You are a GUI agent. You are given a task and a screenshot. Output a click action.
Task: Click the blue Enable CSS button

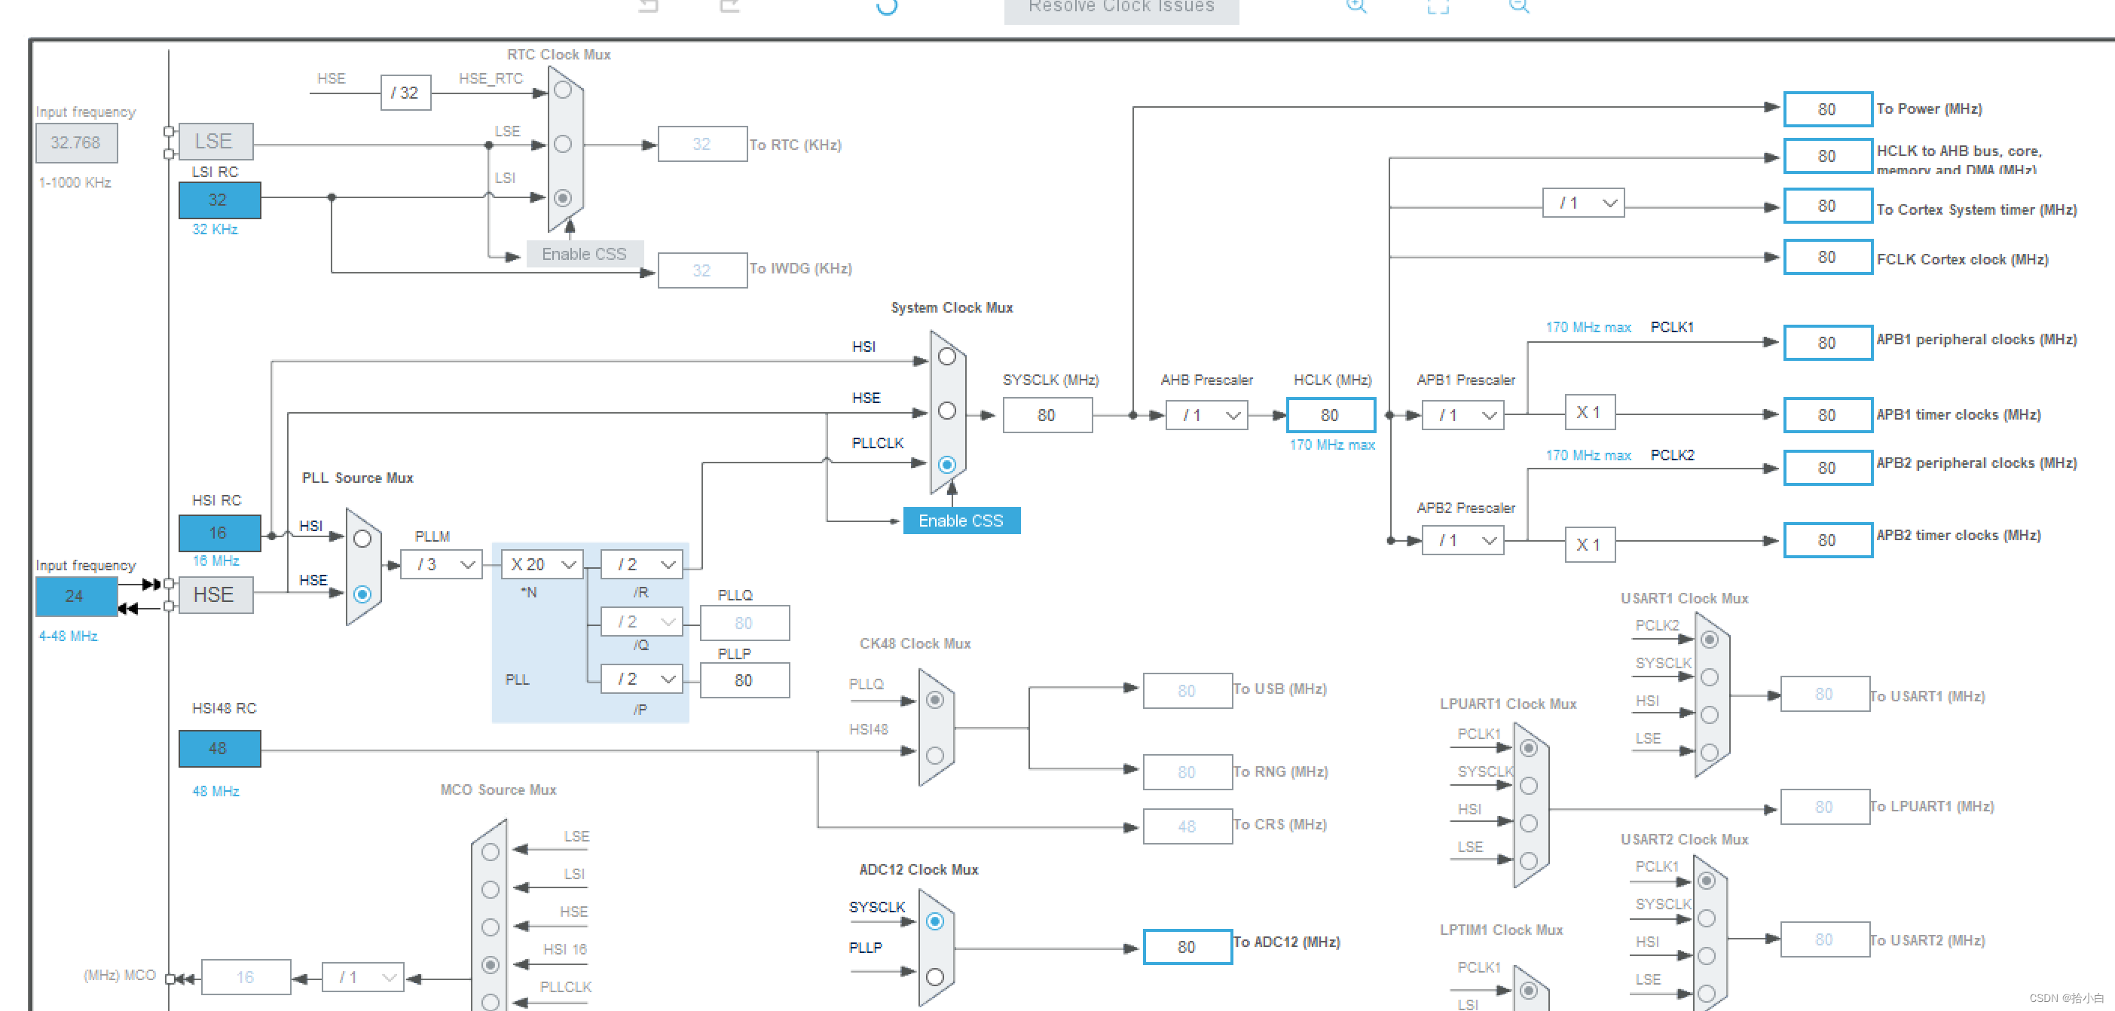click(961, 521)
